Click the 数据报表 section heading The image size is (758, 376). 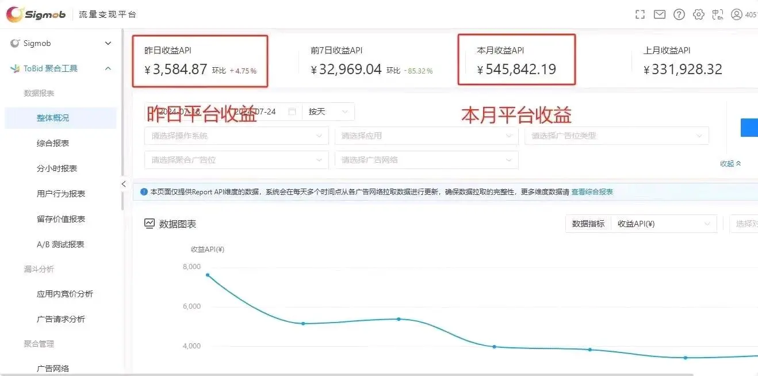tap(39, 93)
